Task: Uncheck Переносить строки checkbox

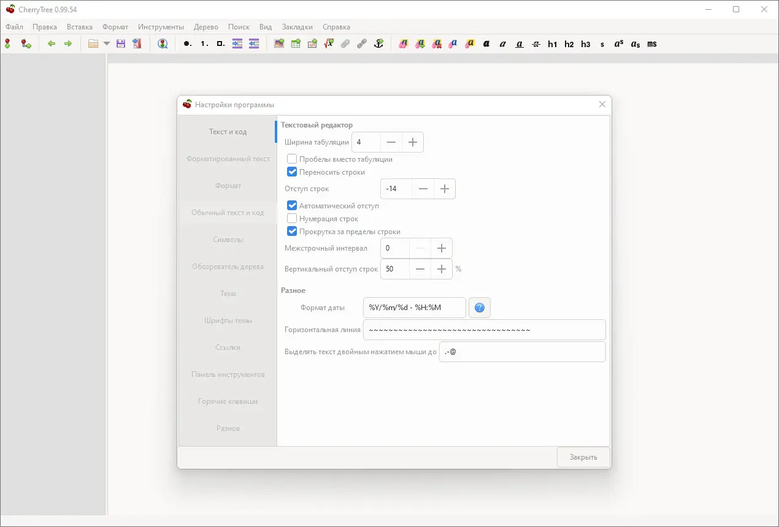Action: (292, 172)
